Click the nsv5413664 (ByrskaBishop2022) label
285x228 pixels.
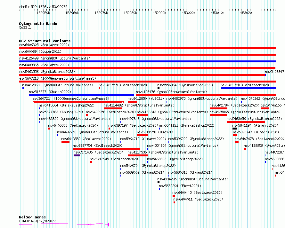click(x=67, y=105)
